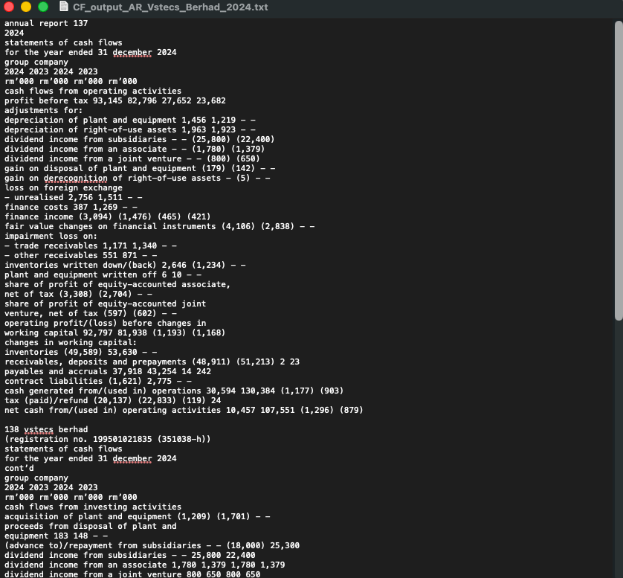The image size is (623, 578).
Task: Click the 'acquisition of plant and equipment' row
Action: (138, 516)
